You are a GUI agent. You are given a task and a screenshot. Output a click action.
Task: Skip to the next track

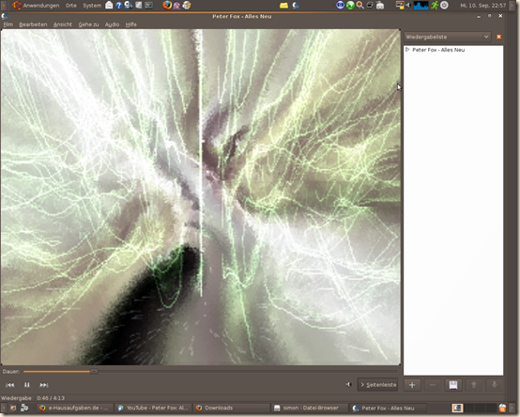click(44, 385)
